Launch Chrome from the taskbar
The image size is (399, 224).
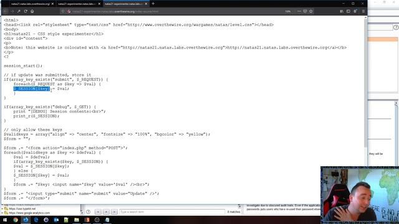point(16,220)
